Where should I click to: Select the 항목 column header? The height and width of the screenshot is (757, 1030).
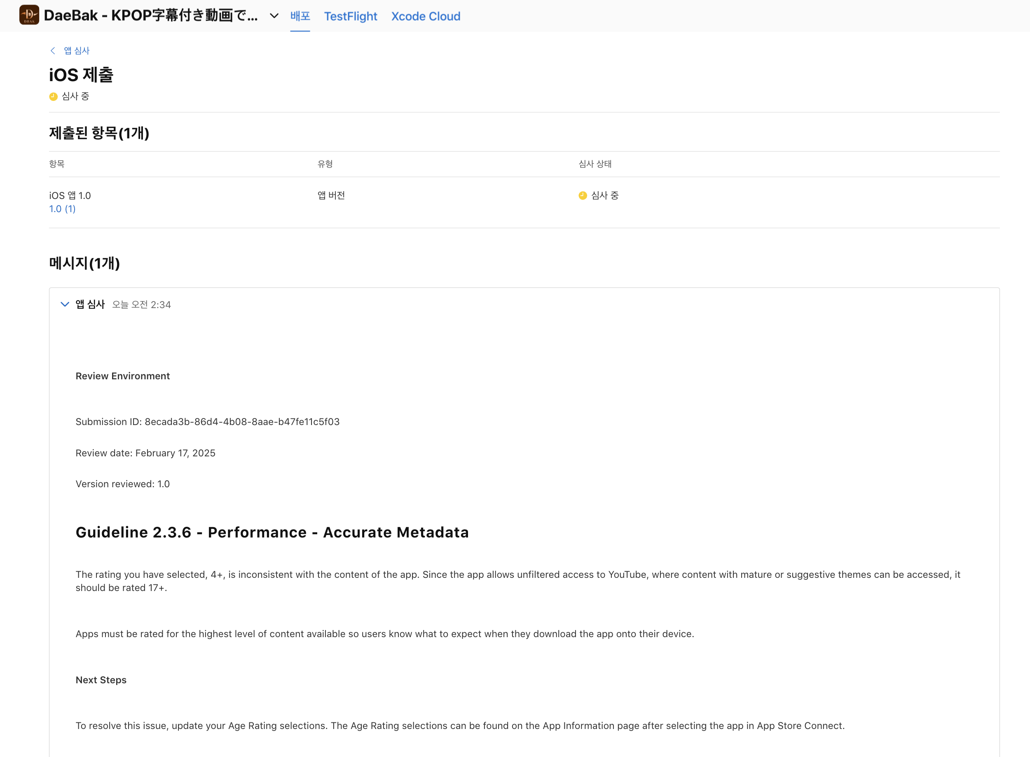(x=57, y=164)
